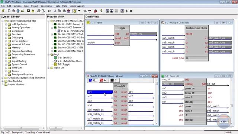Expand the Counters folder
This screenshot has width=238, height=134.
click(x=6, y=34)
